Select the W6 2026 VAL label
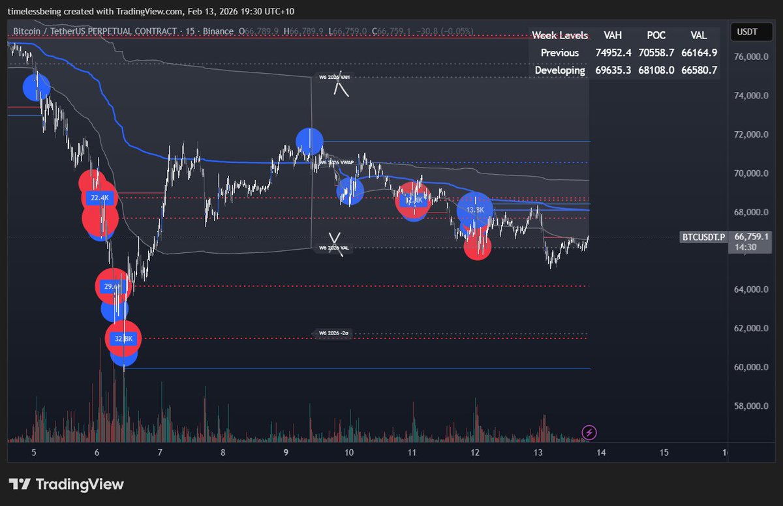This screenshot has width=783, height=506. [334, 248]
